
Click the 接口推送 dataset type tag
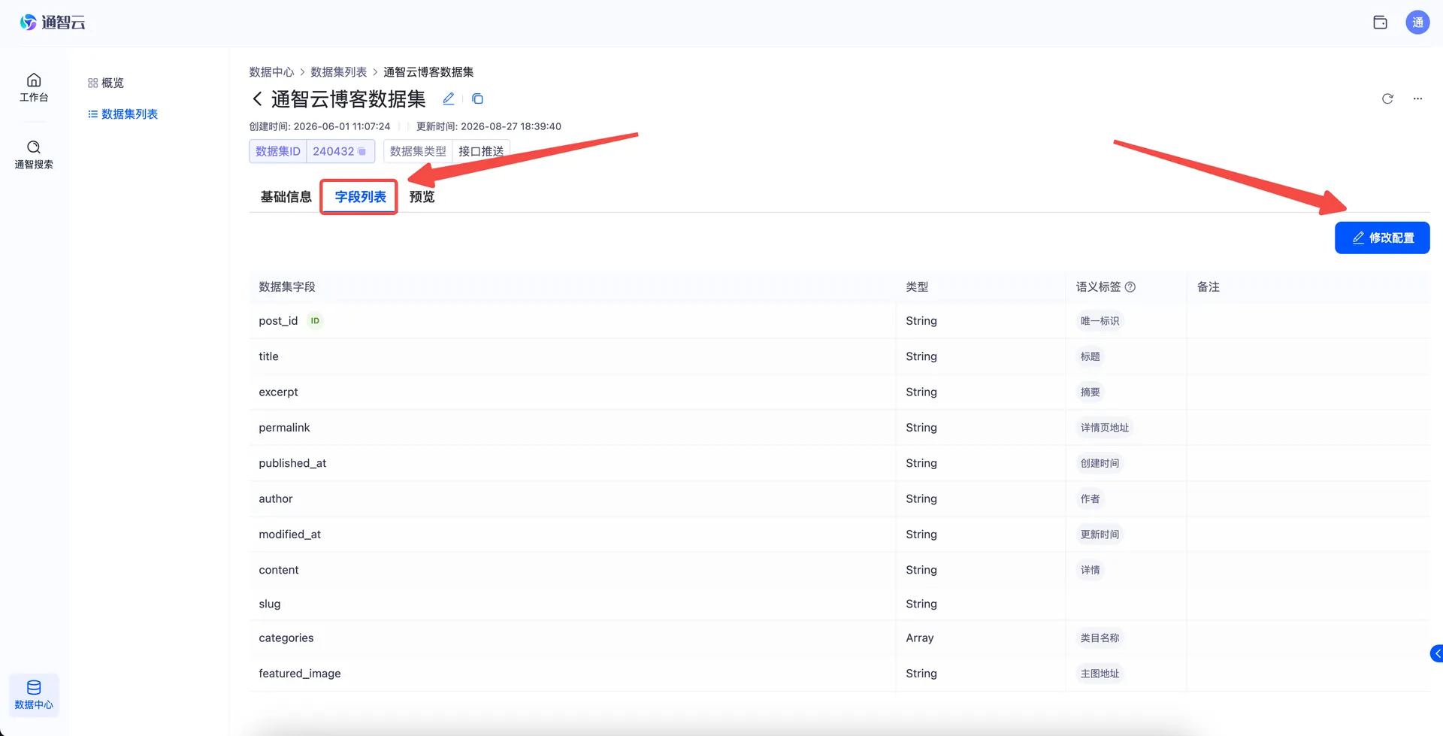click(x=481, y=151)
